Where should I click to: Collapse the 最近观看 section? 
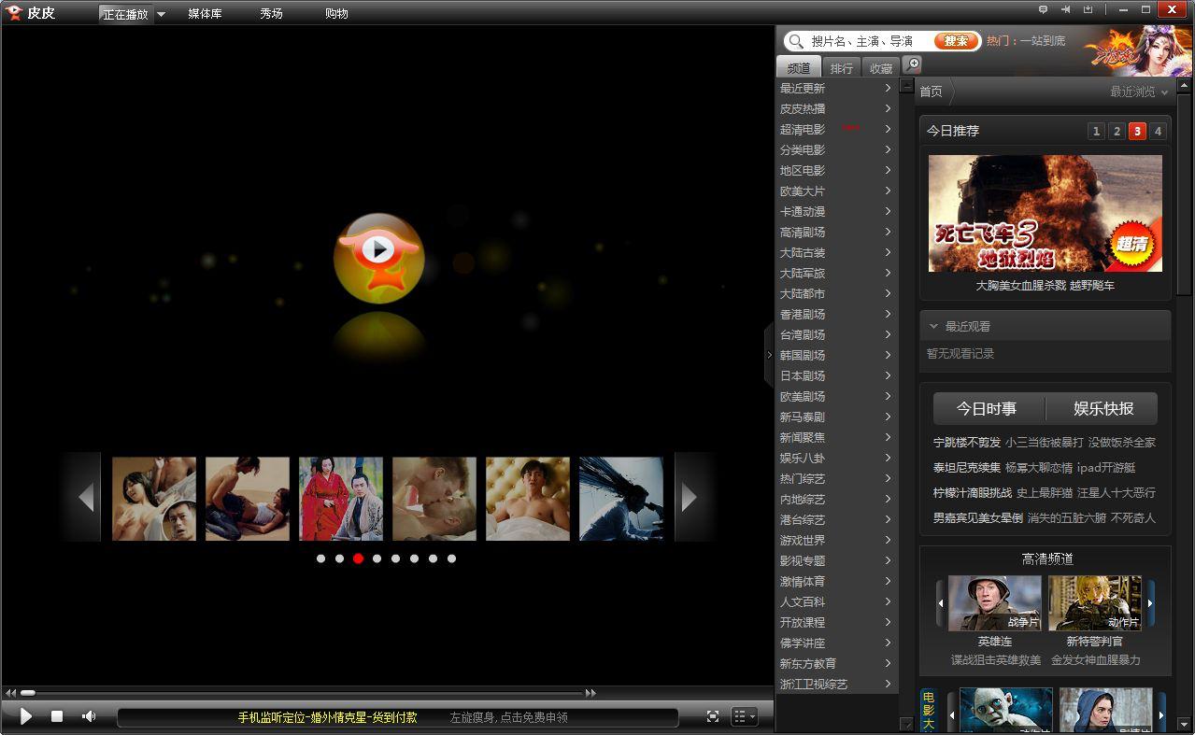[933, 326]
